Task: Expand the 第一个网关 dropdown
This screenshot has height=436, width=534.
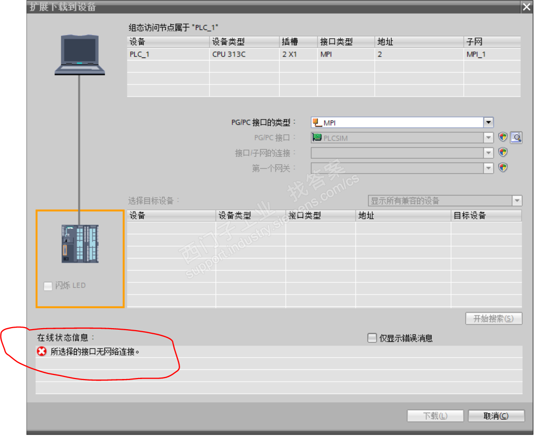Action: [488, 167]
